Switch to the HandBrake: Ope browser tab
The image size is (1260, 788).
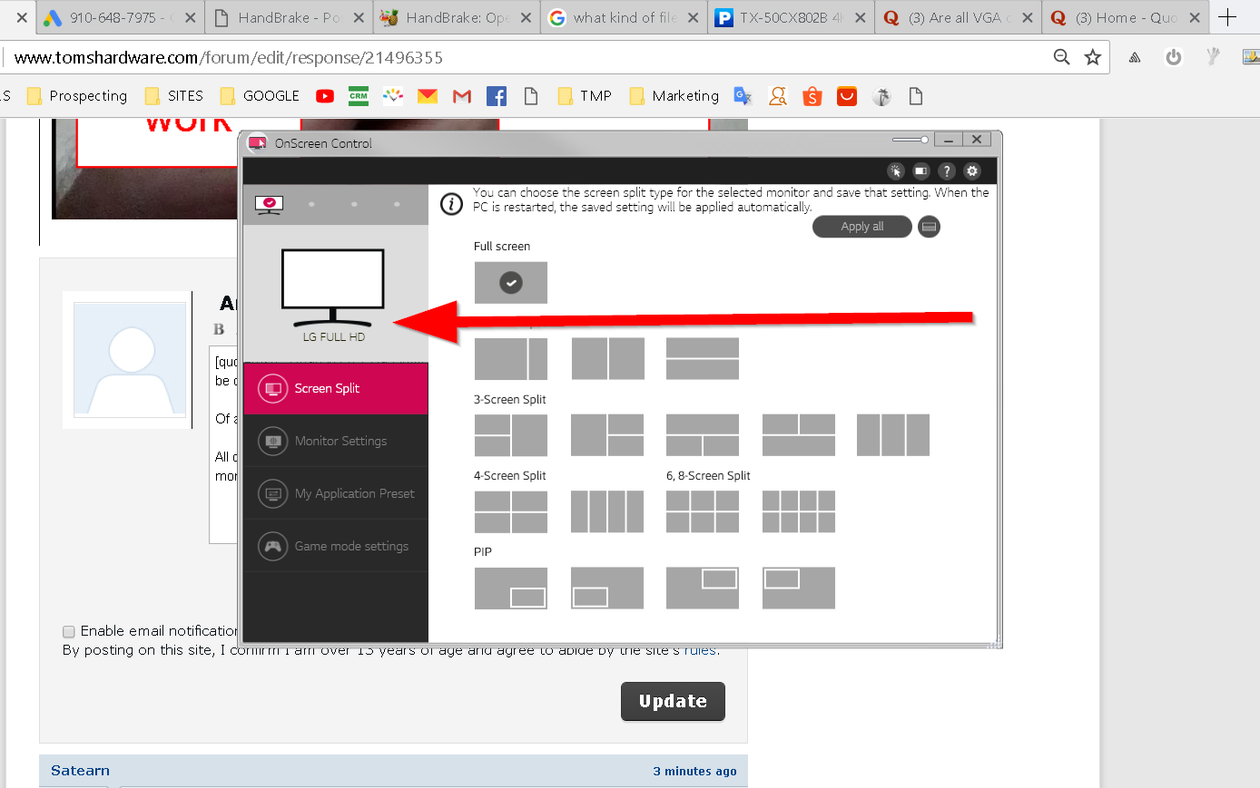pyautogui.click(x=457, y=17)
